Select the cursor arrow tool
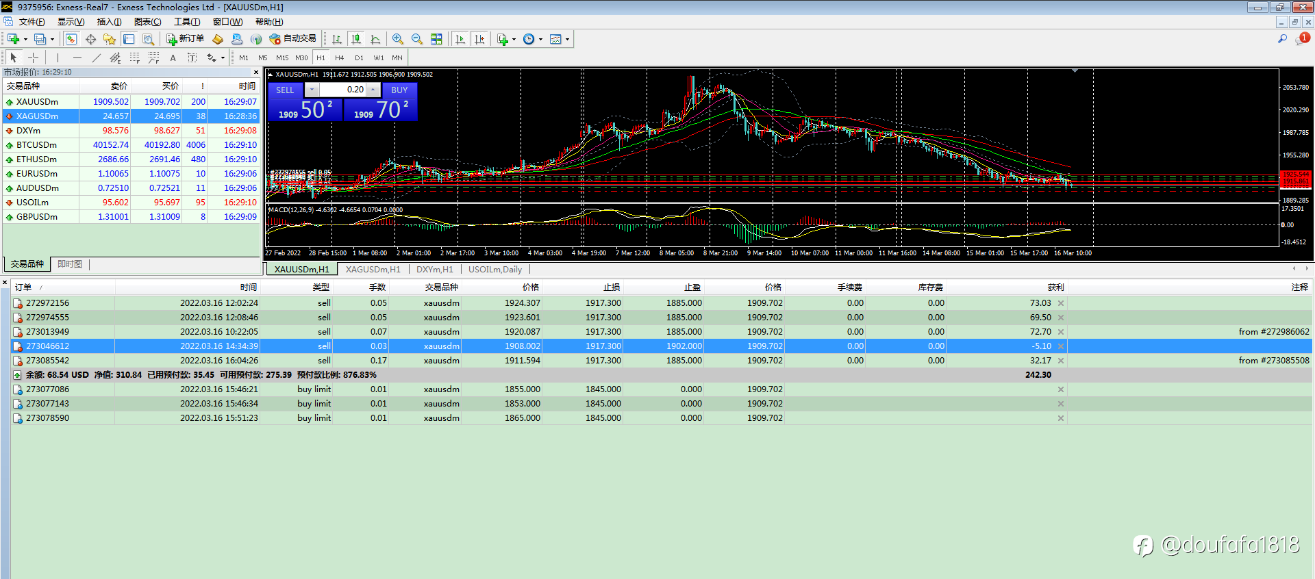The height and width of the screenshot is (579, 1315). click(x=14, y=57)
